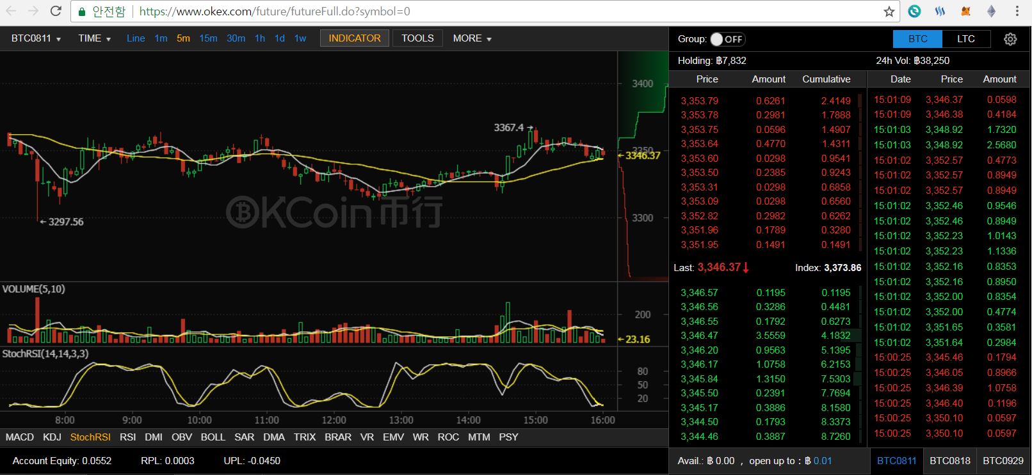Image resolution: width=1032 pixels, height=475 pixels.
Task: Select bid price 3,346.57 in order book
Action: tap(699, 293)
